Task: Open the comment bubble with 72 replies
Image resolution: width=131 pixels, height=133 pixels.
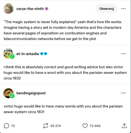Action: [x=6, y=126]
